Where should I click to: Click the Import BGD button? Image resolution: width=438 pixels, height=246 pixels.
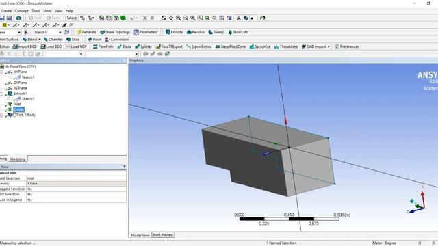pyautogui.click(x=25, y=47)
